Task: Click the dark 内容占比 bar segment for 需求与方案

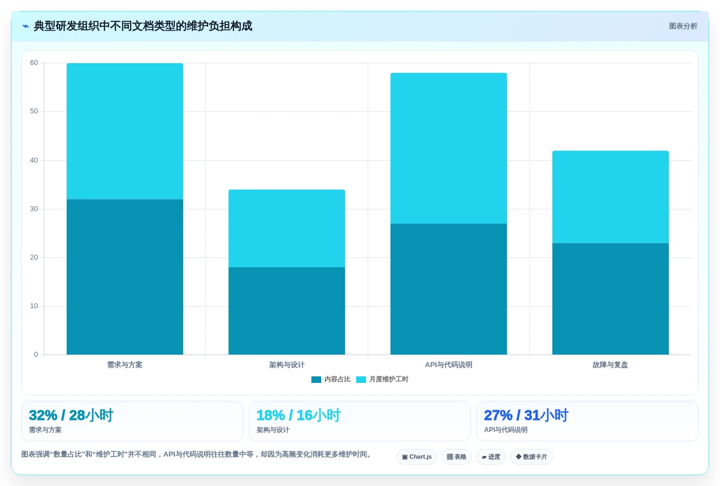Action: pos(125,277)
